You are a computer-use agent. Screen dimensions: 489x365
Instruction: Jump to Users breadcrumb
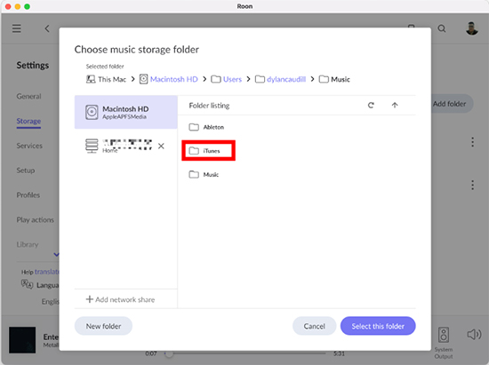click(227, 79)
